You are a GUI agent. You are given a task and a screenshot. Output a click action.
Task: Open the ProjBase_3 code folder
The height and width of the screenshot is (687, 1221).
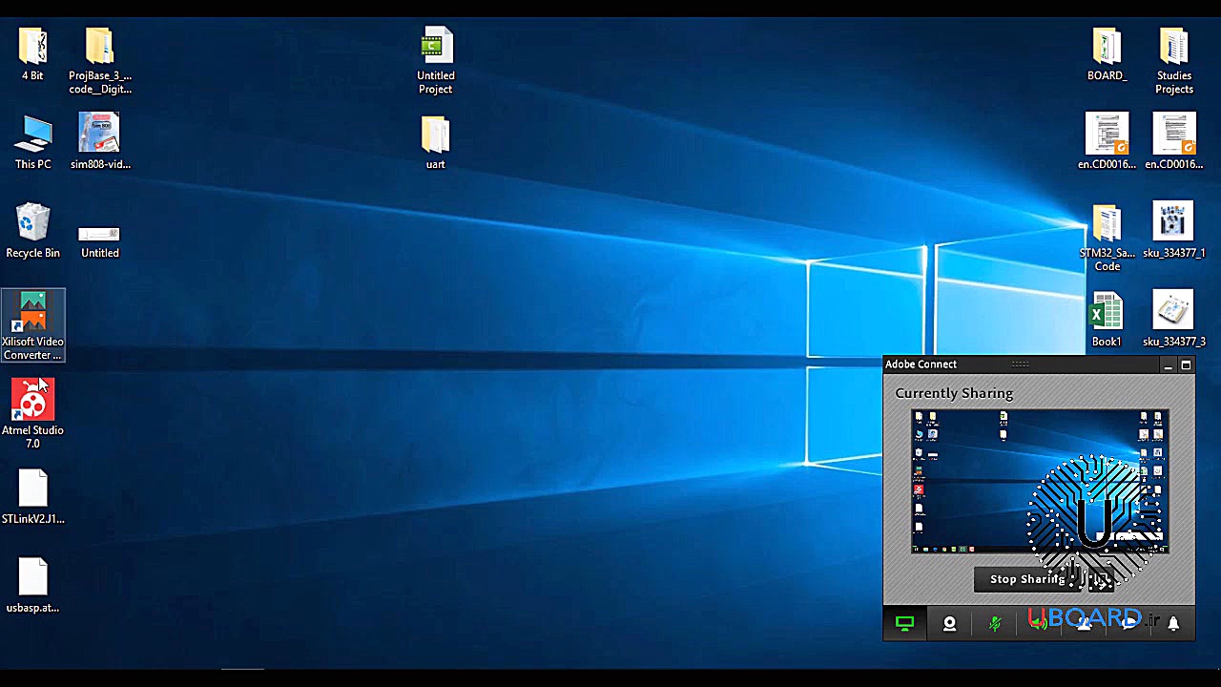tap(100, 61)
